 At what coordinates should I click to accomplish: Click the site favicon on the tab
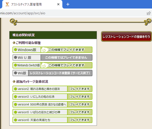[x=7, y=4]
